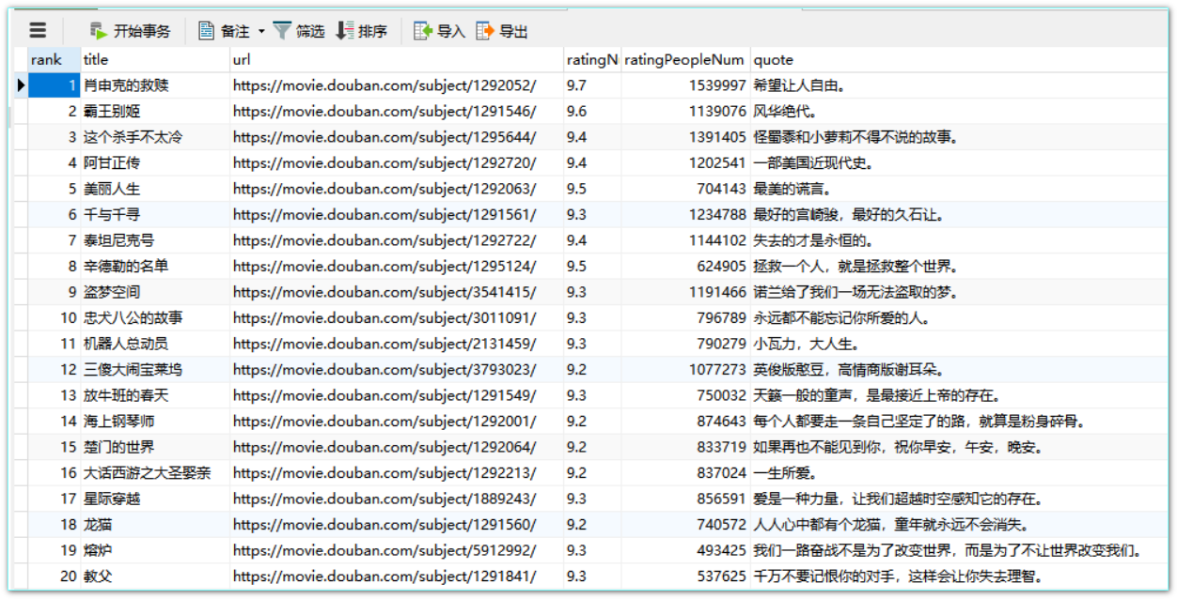Select the ratingPeopleNum cell 1139076

pos(685,112)
